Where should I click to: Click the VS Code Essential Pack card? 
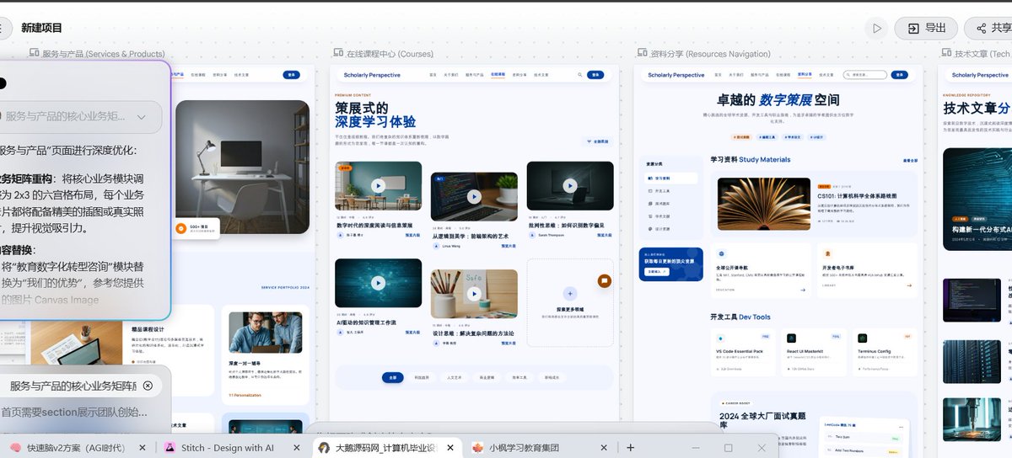pyautogui.click(x=743, y=352)
